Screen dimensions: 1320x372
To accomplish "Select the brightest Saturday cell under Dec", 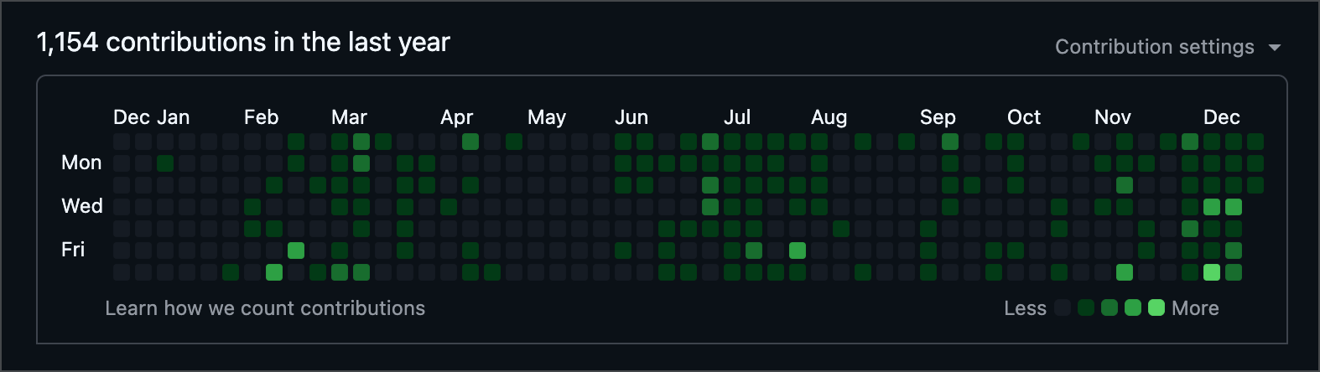I will [1212, 272].
